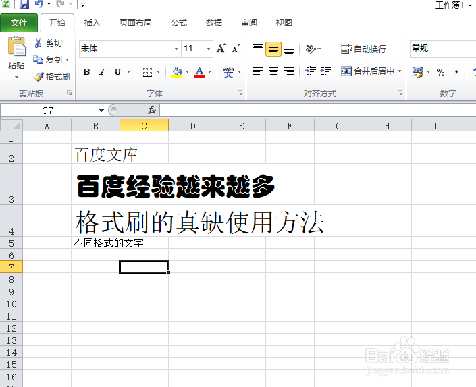Screen dimensions: 476x387
Task: Apply comma style number format
Action: tap(456, 72)
